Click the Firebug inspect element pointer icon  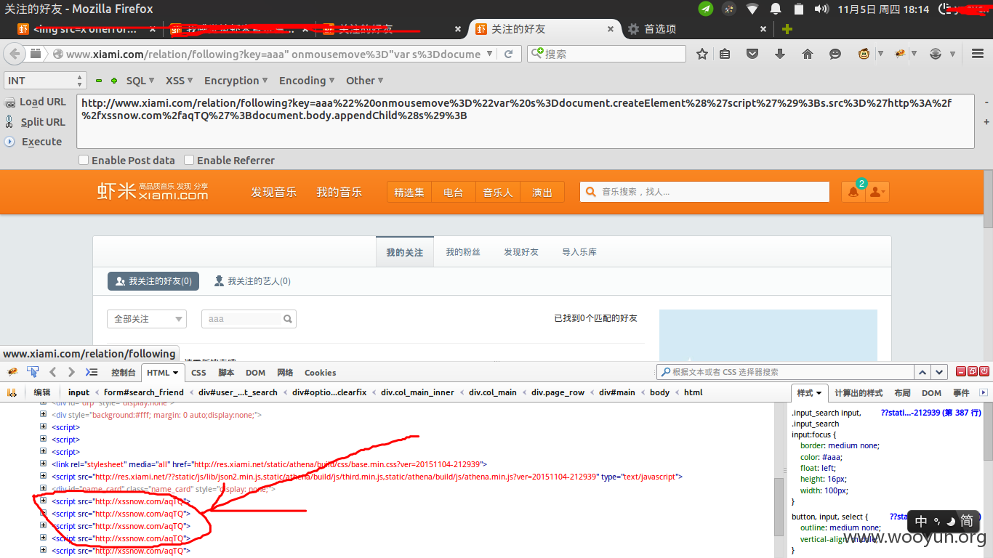point(33,372)
